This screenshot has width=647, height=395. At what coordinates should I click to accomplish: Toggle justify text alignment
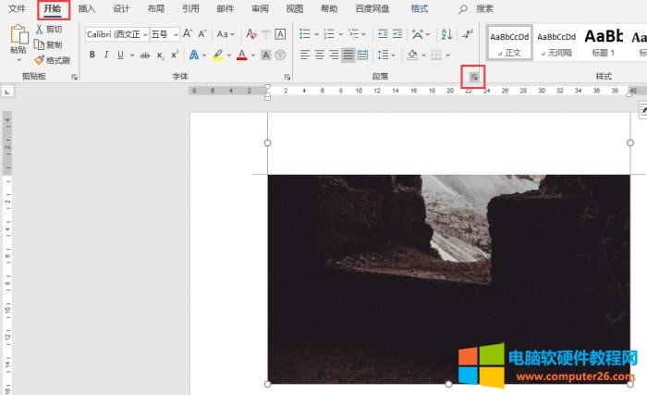[x=348, y=55]
